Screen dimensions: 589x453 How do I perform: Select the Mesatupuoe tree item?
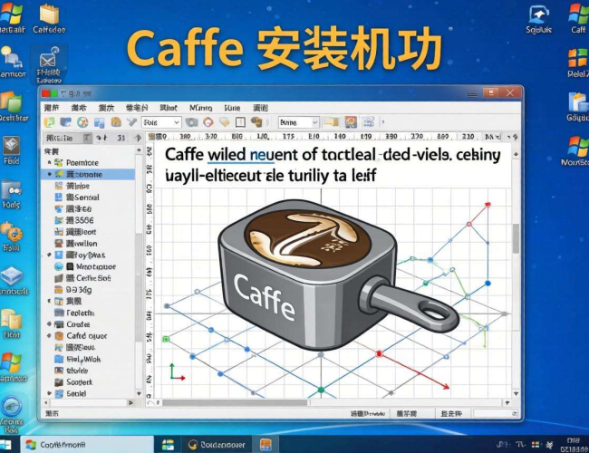(96, 266)
